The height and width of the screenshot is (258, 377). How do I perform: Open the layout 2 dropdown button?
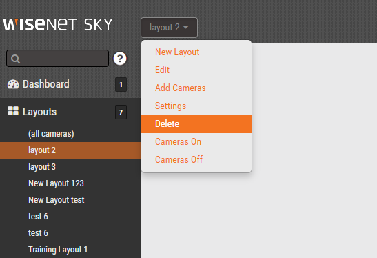(x=169, y=28)
